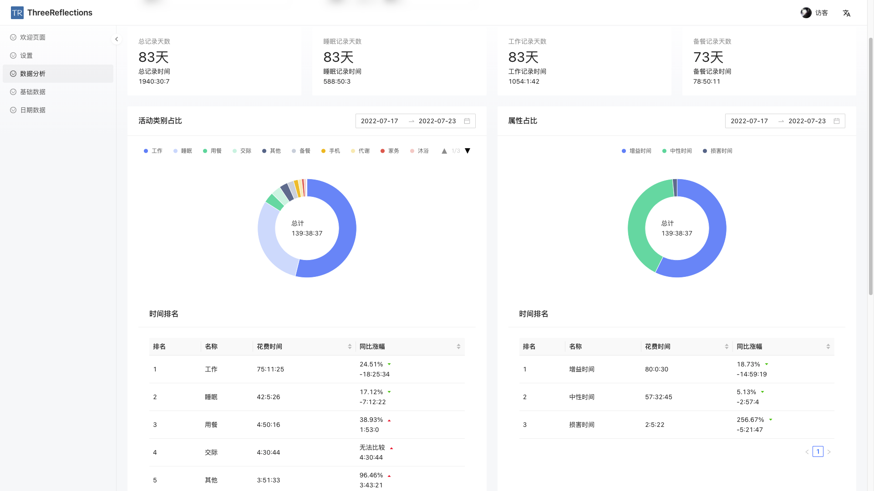Collapse the sidebar with the chevron button

point(117,39)
